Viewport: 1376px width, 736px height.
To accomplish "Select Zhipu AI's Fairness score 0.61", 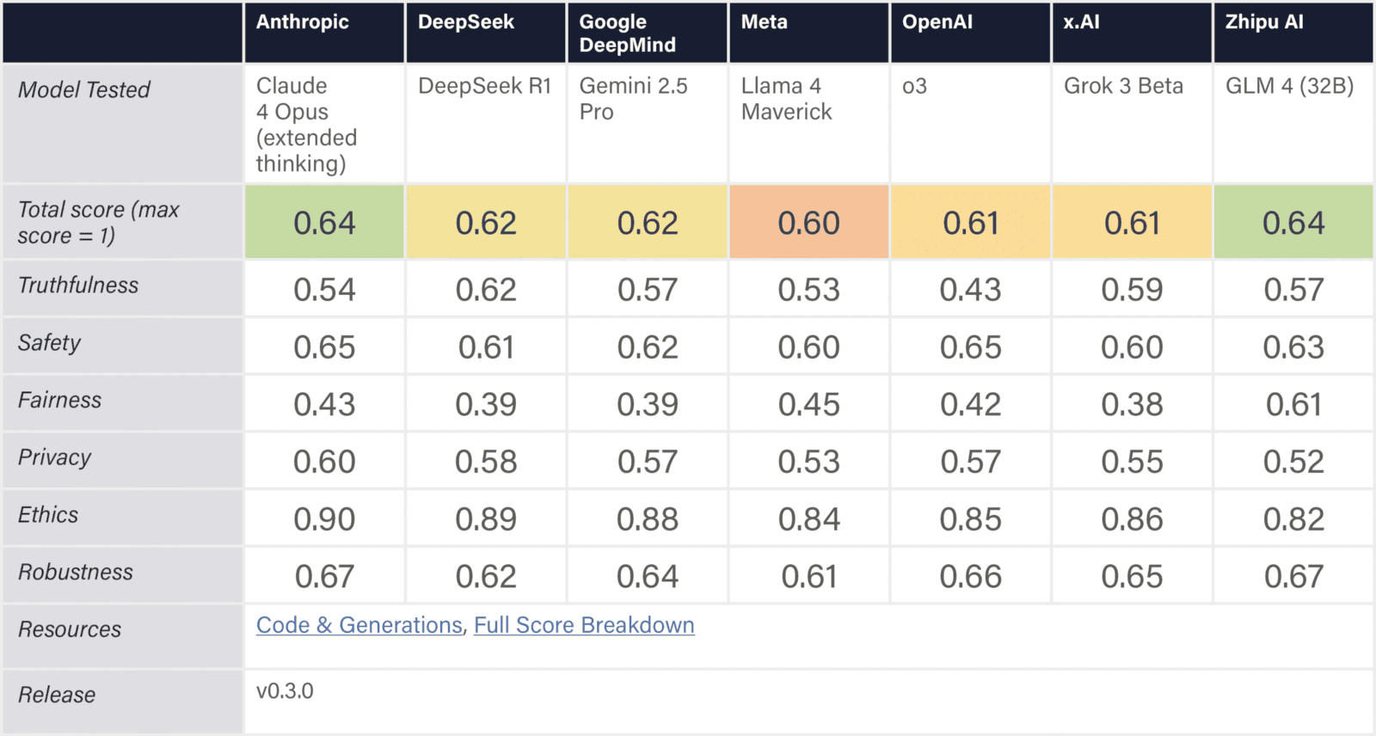I will click(x=1293, y=404).
